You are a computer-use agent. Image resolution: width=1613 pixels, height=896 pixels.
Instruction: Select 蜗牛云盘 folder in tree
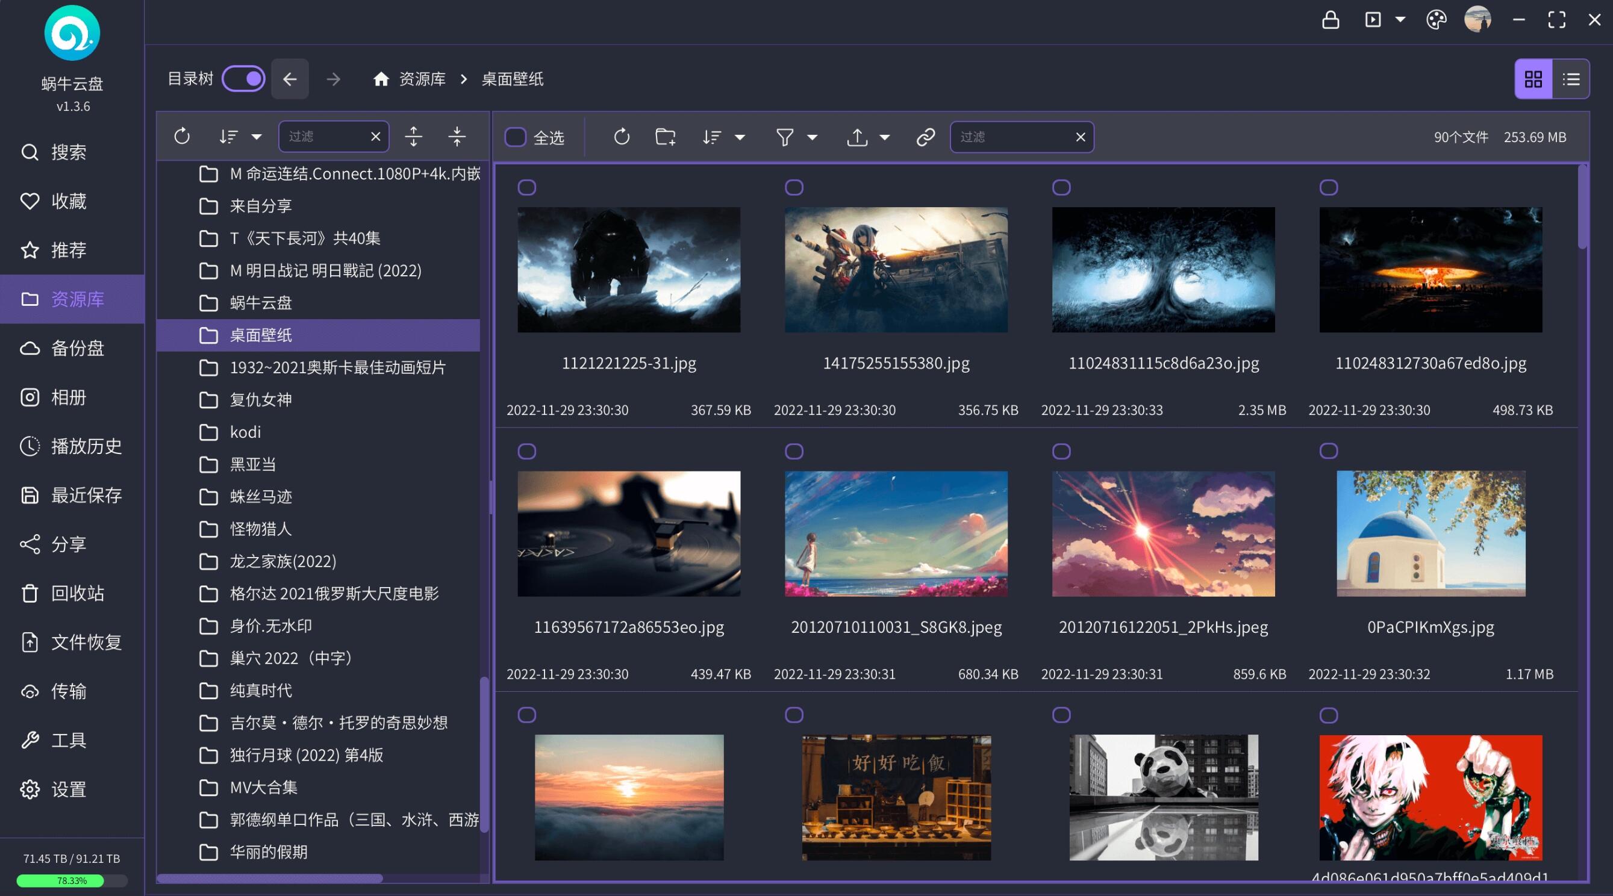[318, 303]
